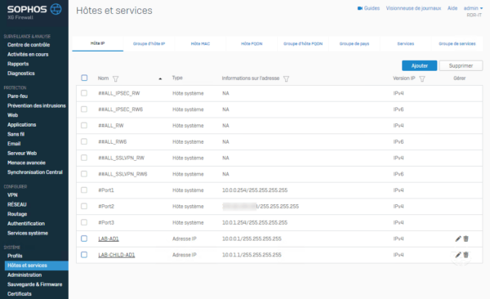Viewport: 490px width, 299px height.
Task: Check the ##ALL_IPSEC_RW6 row checkbox
Action: click(x=84, y=109)
